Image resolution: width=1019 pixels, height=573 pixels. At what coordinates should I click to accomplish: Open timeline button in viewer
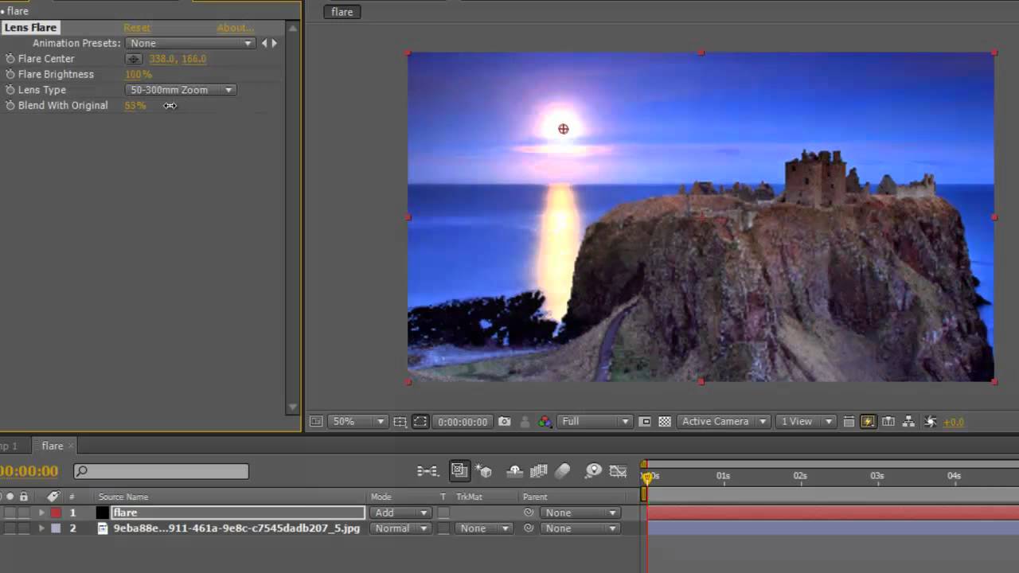(888, 422)
